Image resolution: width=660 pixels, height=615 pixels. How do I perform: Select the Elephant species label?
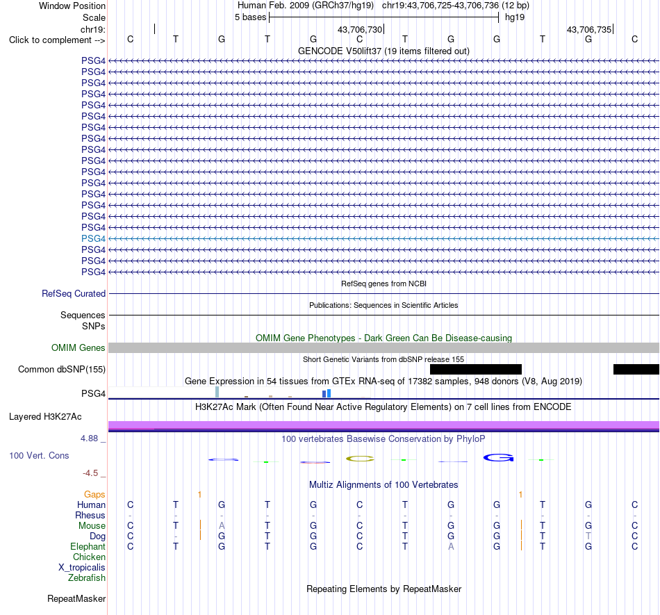click(x=88, y=546)
